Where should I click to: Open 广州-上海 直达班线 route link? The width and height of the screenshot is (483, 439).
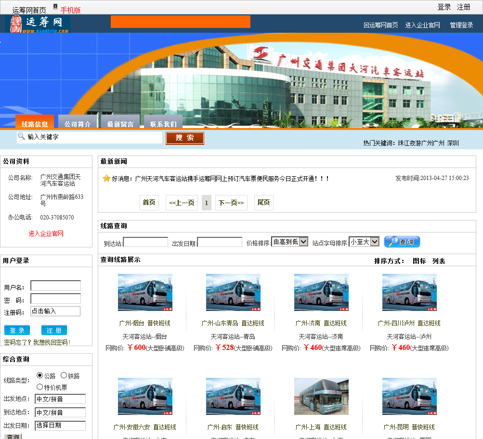pyautogui.click(x=321, y=427)
